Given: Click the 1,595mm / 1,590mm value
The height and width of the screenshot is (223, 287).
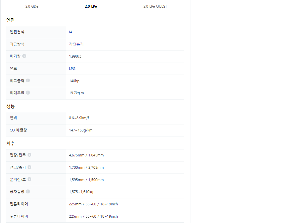Looking at the screenshot, I should 86,180.
